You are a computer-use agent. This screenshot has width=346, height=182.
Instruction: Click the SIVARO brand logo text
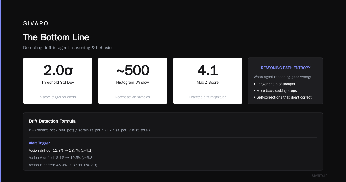point(36,23)
